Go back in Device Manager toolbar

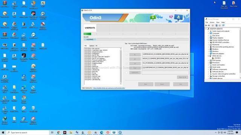point(206,25)
